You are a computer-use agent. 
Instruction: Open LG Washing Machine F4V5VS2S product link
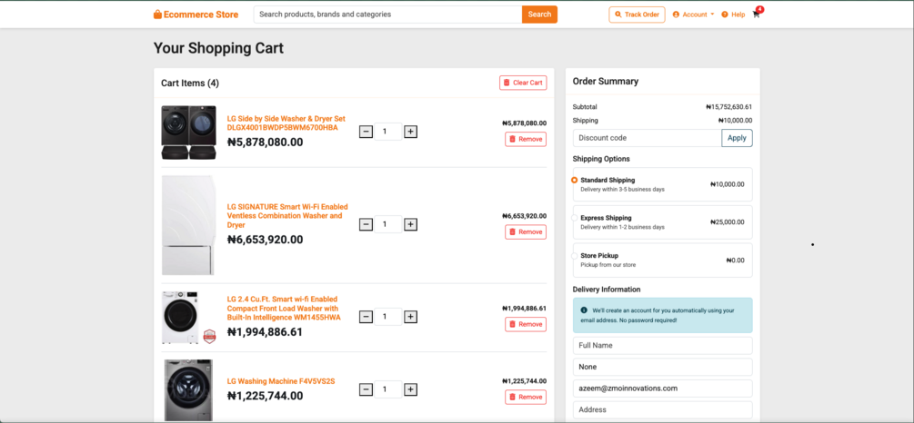tap(281, 381)
